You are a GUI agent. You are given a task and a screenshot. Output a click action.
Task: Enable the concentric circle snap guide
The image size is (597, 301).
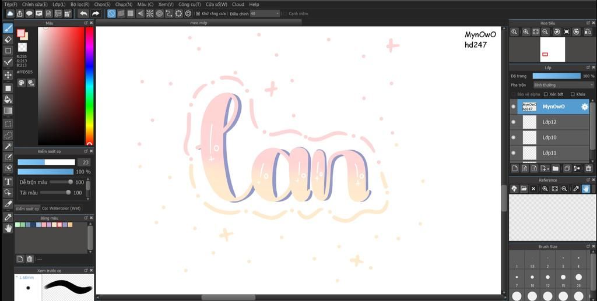pos(160,14)
